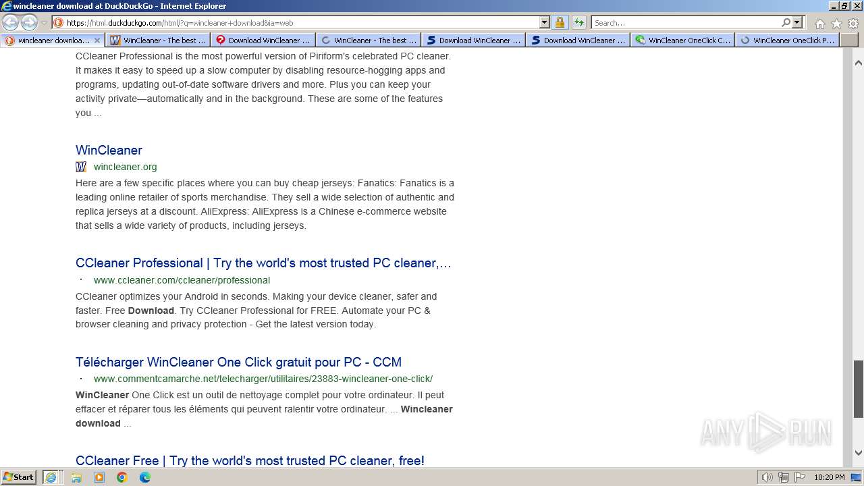
Task: Open the recent pages dropdown beside Forward
Action: tap(44, 23)
